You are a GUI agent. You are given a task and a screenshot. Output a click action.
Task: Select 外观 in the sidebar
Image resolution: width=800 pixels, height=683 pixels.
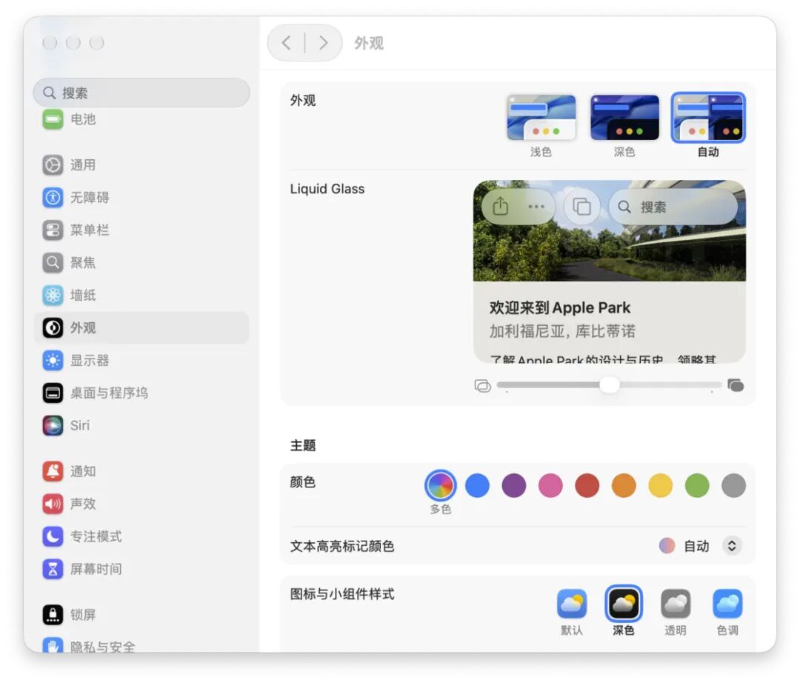tap(141, 328)
